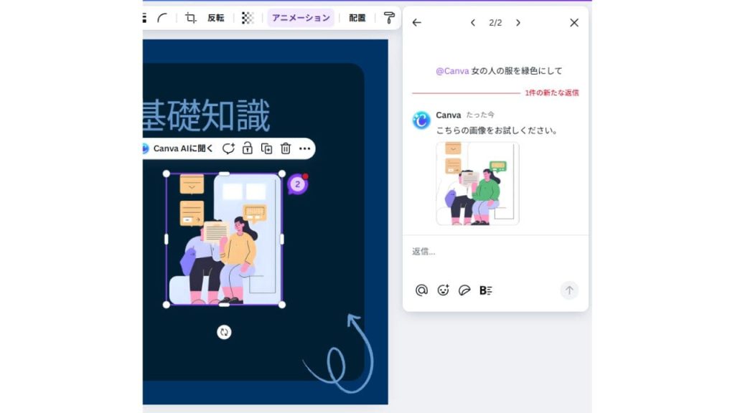The width and height of the screenshot is (735, 413).
Task: Open the transparency checkerboard setting
Action: tap(248, 18)
